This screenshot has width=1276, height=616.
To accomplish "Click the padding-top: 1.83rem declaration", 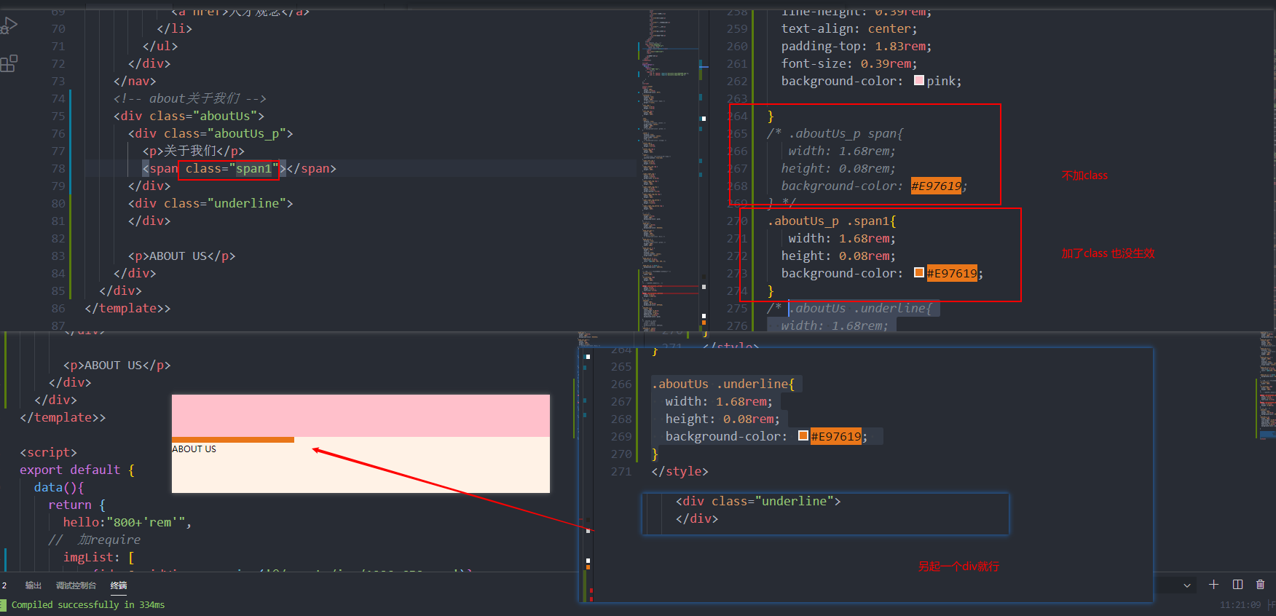I will (856, 47).
